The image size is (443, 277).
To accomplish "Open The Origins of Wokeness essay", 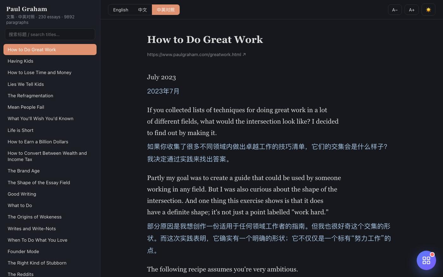I will [50, 217].
